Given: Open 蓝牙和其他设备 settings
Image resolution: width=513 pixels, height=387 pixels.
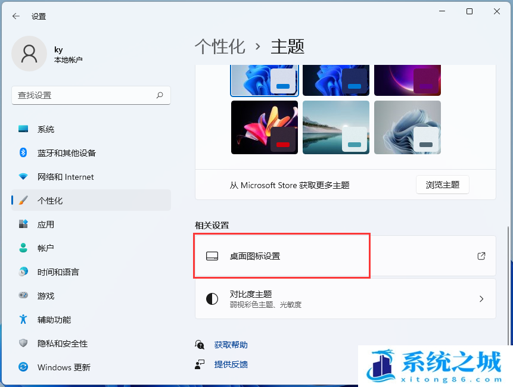Looking at the screenshot, I should 66,153.
